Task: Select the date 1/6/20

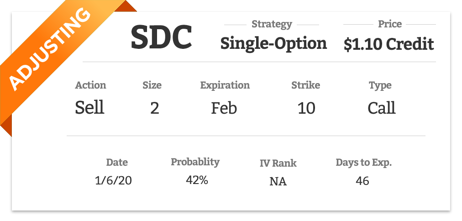Action: click(113, 180)
